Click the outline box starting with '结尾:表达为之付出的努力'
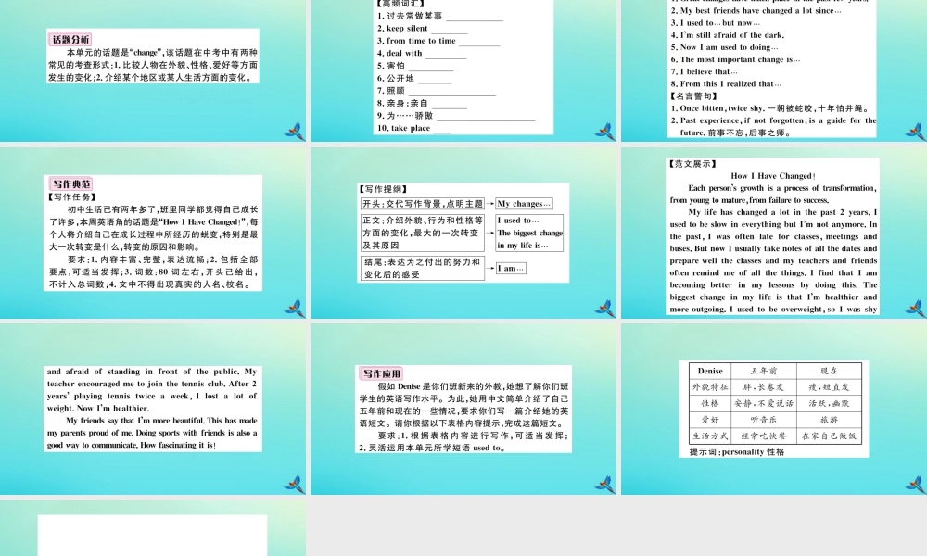The width and height of the screenshot is (927, 556). coord(422,268)
